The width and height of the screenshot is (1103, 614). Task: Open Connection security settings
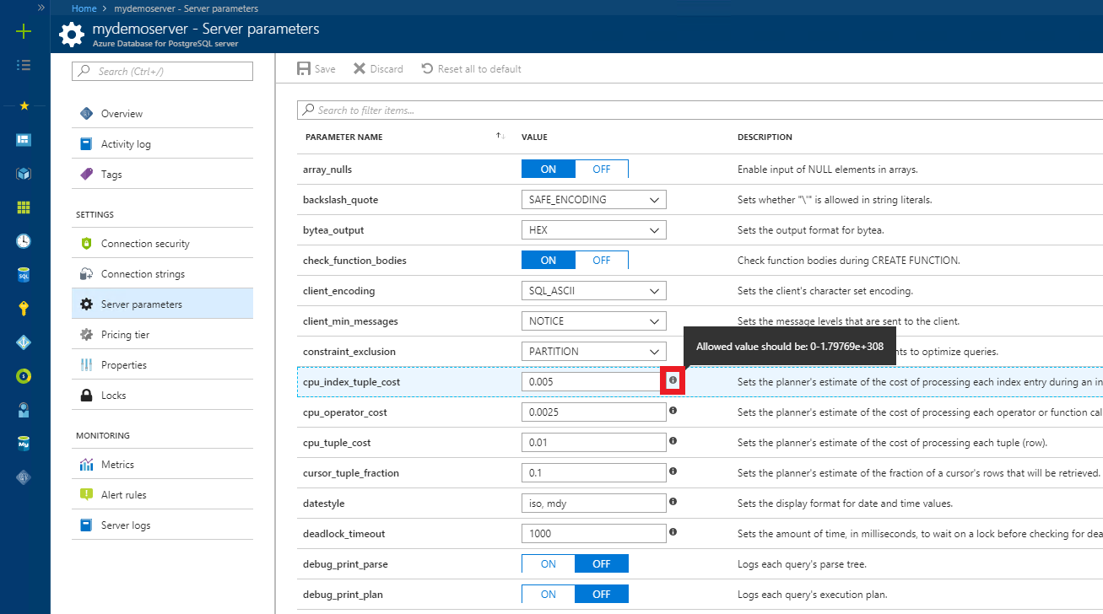pyautogui.click(x=163, y=244)
